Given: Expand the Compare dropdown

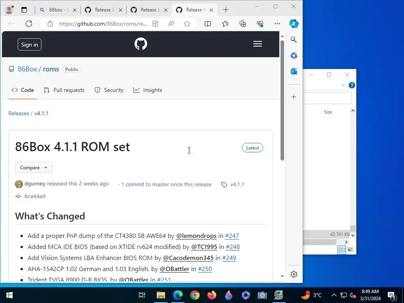Looking at the screenshot, I should pyautogui.click(x=34, y=167).
